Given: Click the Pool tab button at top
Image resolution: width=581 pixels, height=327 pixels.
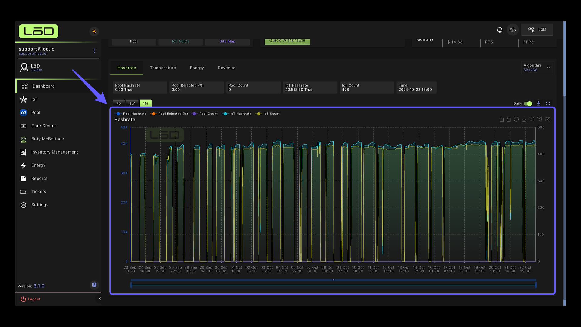Looking at the screenshot, I should (x=134, y=41).
